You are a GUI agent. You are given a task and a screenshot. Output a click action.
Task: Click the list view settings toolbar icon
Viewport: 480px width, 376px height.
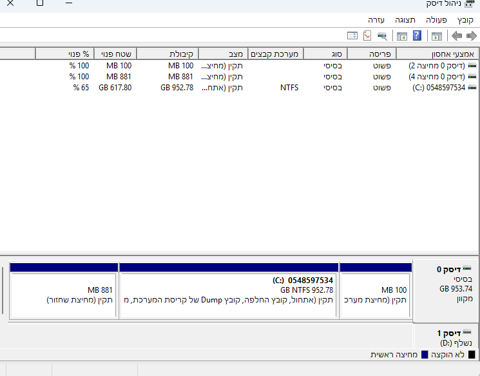coord(352,36)
